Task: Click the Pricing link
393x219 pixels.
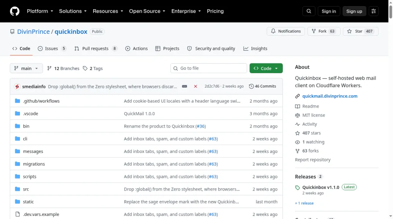Action: coord(215,11)
